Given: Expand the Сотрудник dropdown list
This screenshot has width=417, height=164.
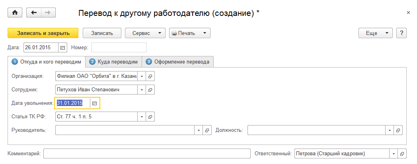Looking at the screenshot, I should pyautogui.click(x=142, y=90).
